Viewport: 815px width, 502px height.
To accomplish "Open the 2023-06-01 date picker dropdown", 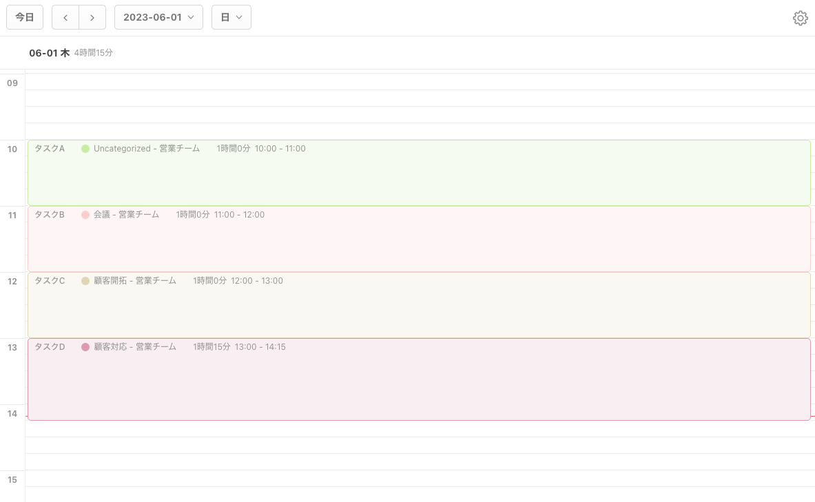I will pos(158,17).
